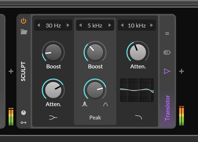Toggle the Sculpt device power button

(24, 21)
